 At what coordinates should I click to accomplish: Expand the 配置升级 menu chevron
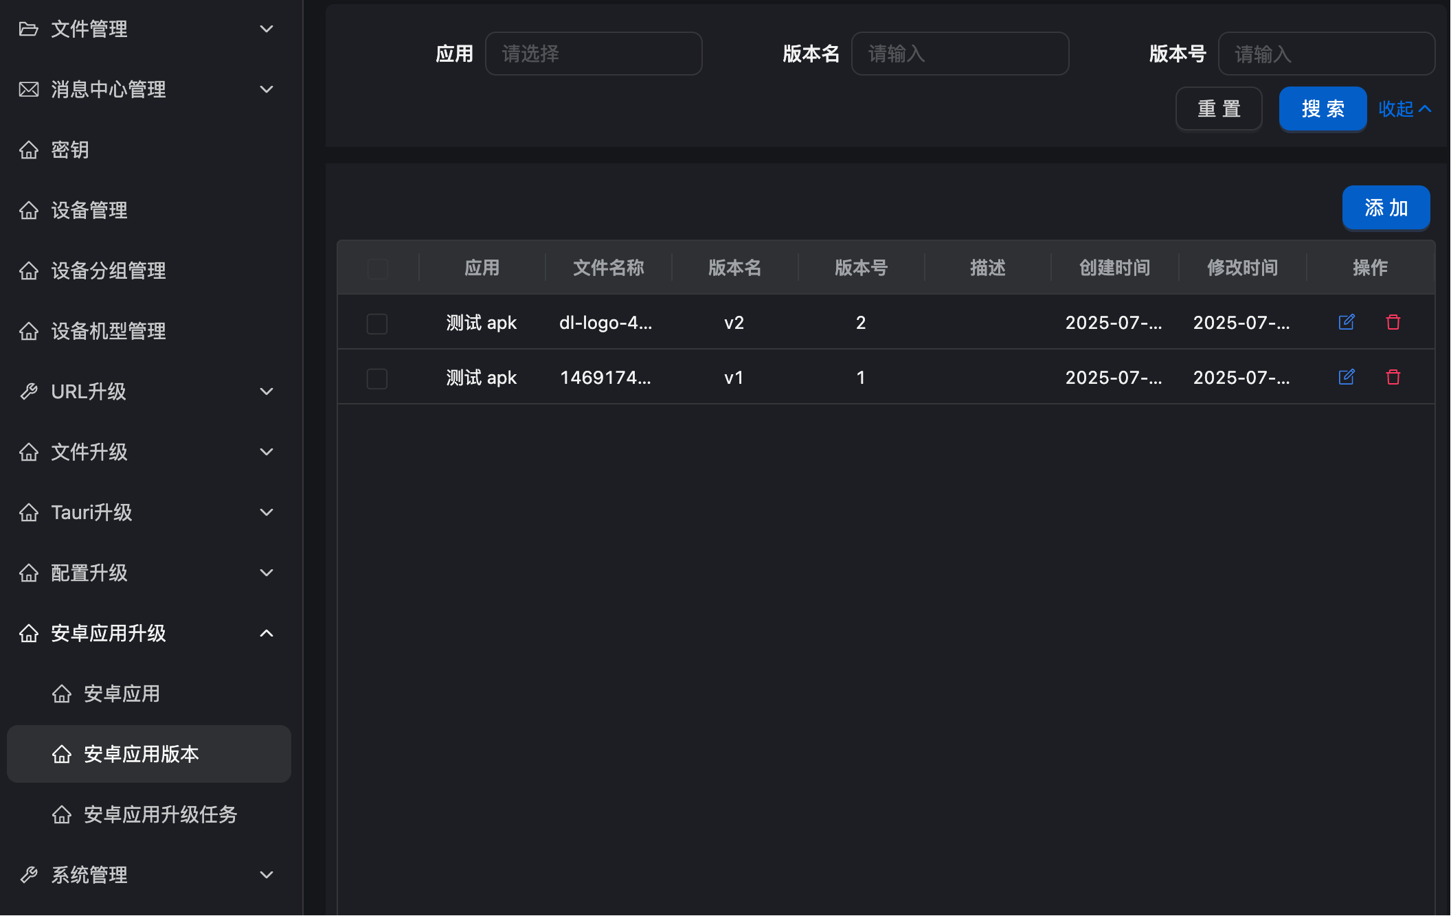pos(267,573)
